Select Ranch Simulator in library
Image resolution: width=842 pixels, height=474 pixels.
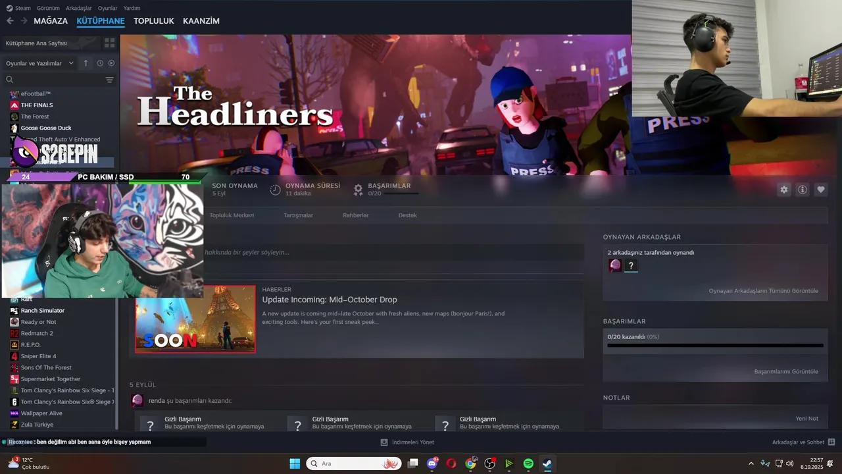[x=42, y=311]
